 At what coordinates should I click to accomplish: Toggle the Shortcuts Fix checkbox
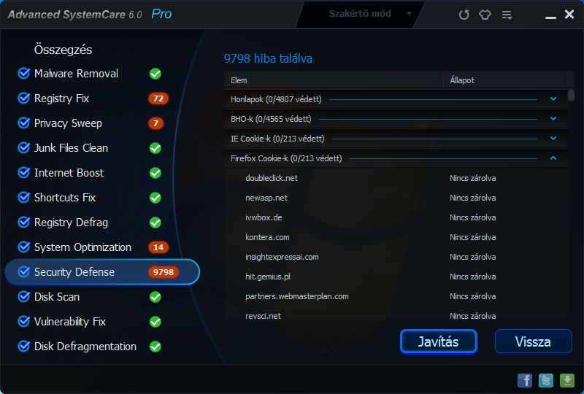(x=24, y=198)
